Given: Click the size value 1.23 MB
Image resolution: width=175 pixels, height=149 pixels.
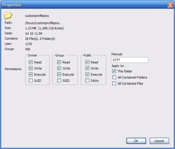Looking at the screenshot, I should pyautogui.click(x=31, y=28).
